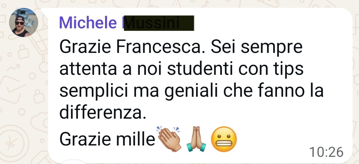This screenshot has height=164, width=359.
Task: Tap the word differenza in the message
Action: pyautogui.click(x=103, y=113)
